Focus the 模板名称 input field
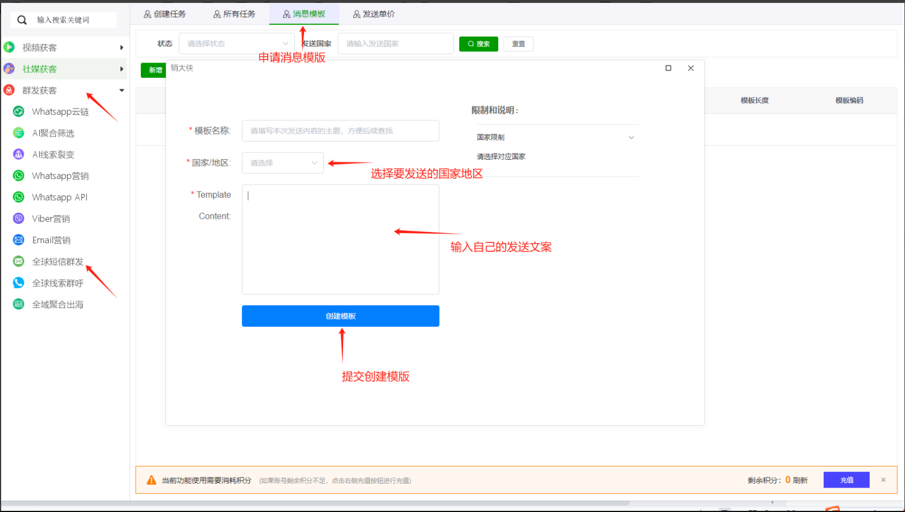 coord(340,131)
